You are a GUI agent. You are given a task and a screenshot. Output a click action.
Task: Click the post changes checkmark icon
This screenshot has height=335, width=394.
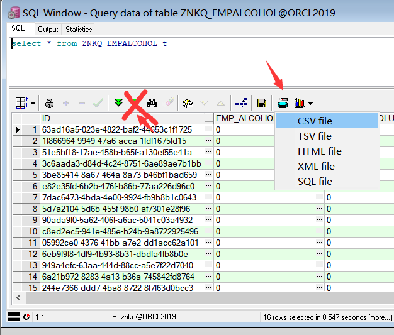coord(98,103)
